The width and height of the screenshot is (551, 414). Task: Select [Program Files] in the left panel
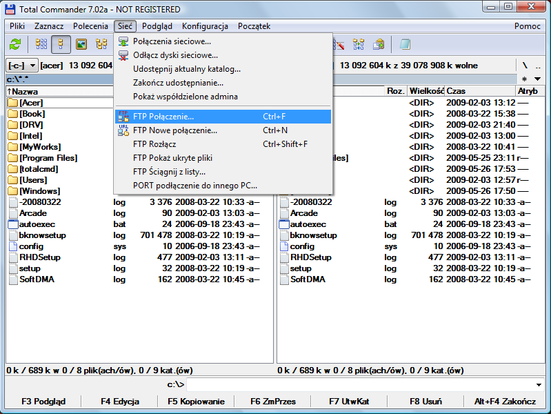(x=48, y=158)
